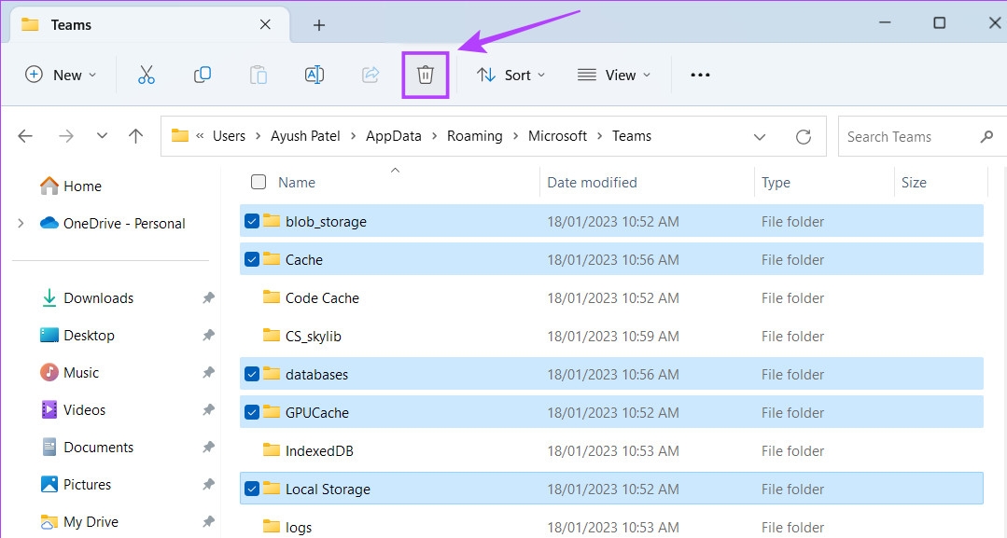Screen dimensions: 1007x538
Task: Open the New dropdown menu
Action: coord(61,76)
